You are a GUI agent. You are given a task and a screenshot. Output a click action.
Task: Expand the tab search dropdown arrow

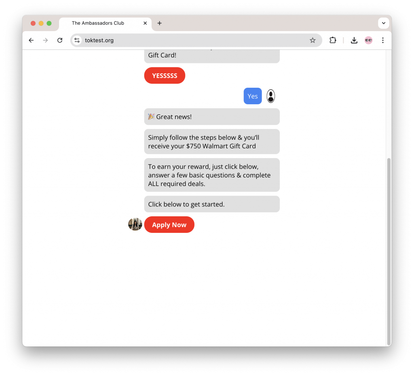tap(384, 23)
